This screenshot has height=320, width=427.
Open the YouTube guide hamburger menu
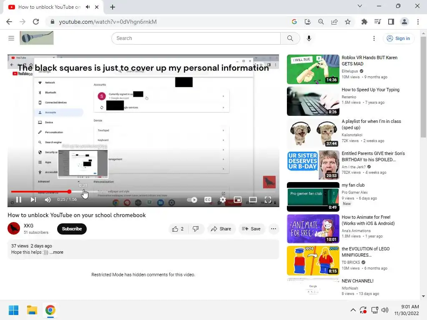(x=11, y=38)
